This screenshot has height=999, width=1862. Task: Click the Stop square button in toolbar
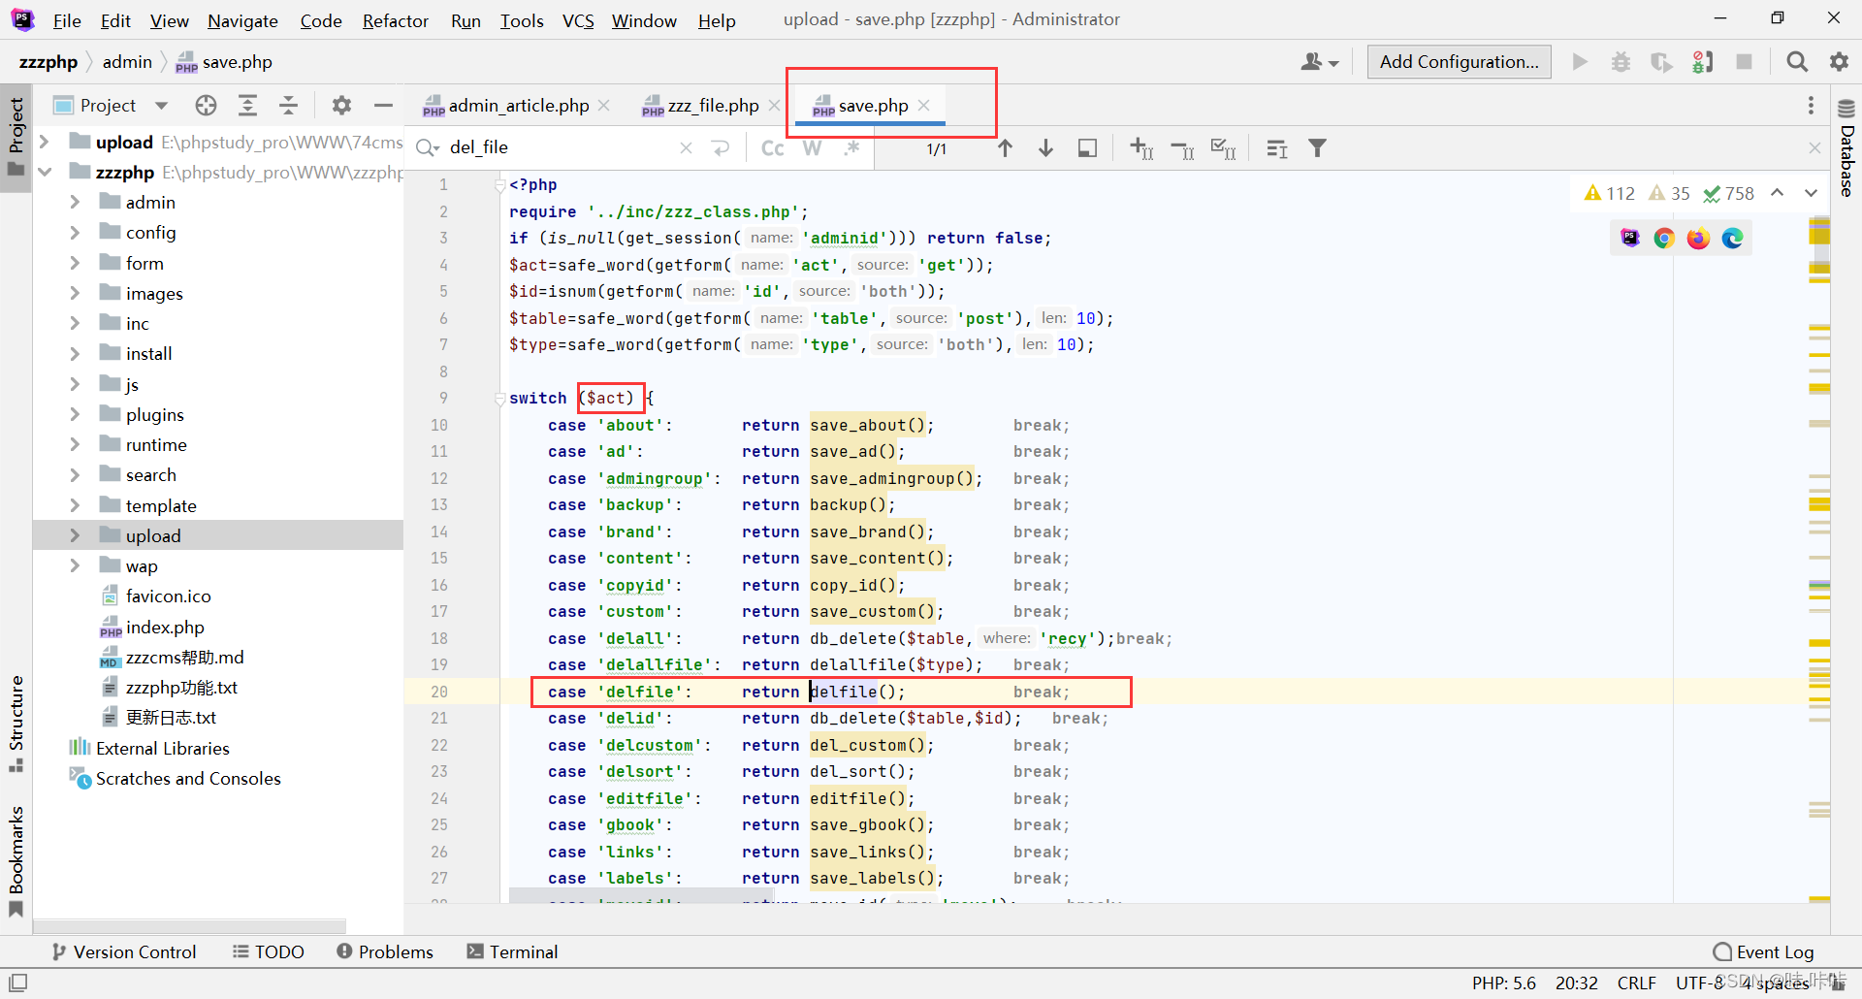tap(1744, 62)
